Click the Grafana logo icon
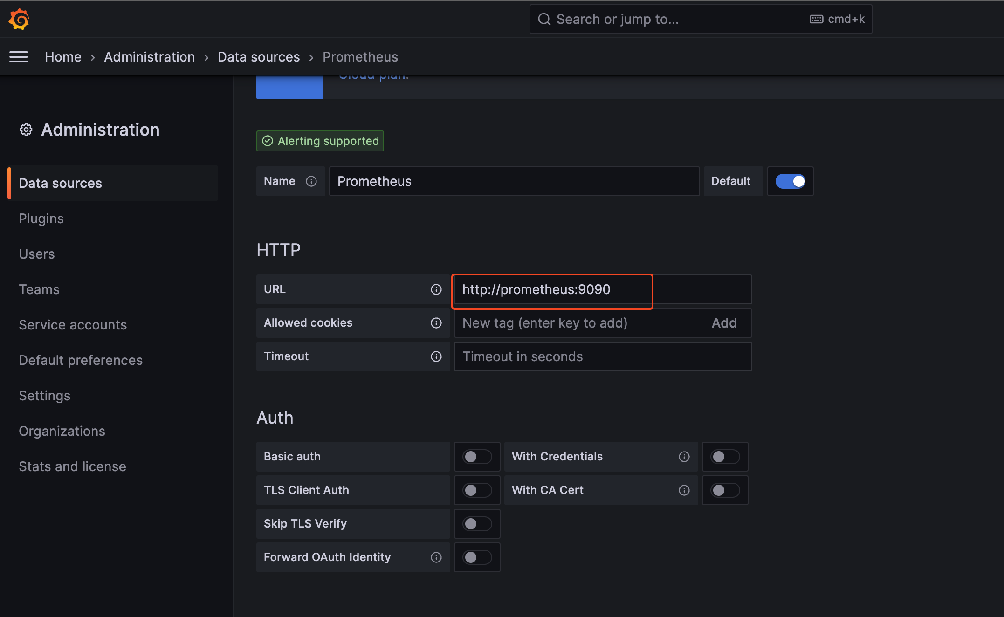This screenshot has width=1004, height=617. point(19,19)
